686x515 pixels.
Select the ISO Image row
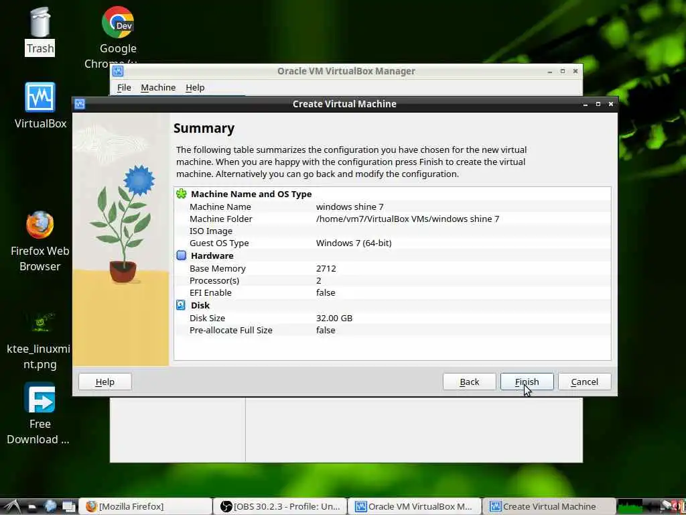393,231
